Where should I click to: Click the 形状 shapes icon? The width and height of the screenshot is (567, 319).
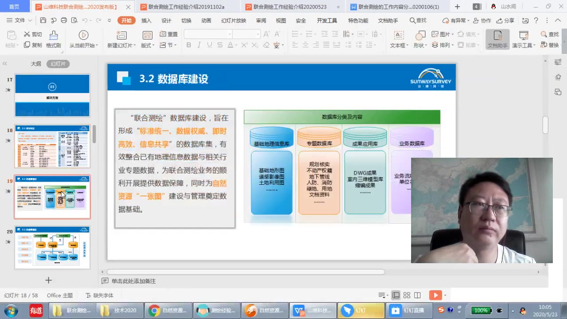tap(420, 35)
